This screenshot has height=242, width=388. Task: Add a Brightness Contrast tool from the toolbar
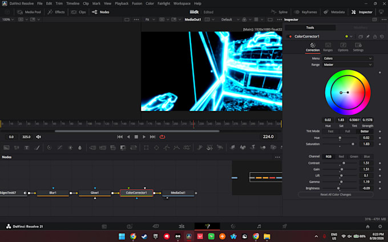[70, 147]
